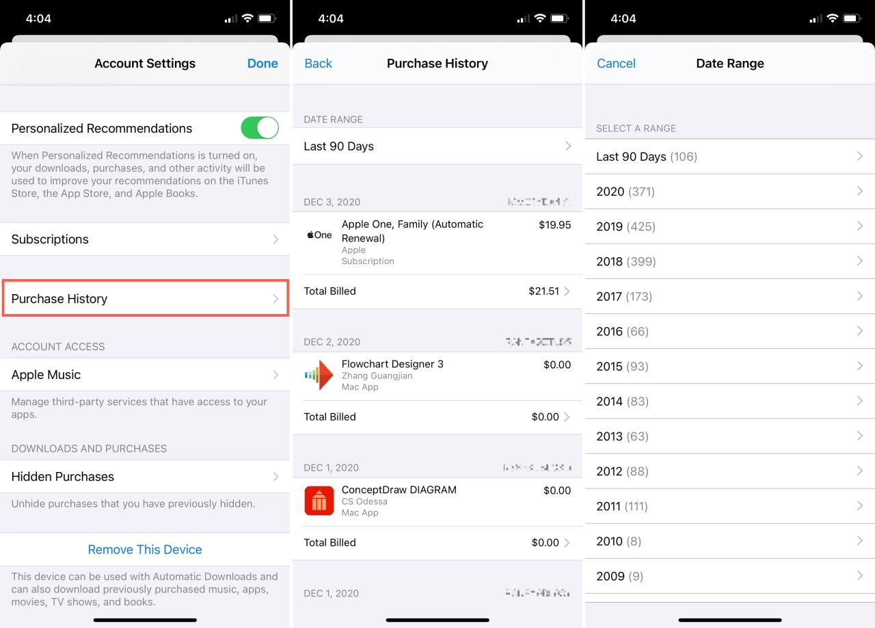Select the 2015 (93) date range
The height and width of the screenshot is (628, 875).
click(x=729, y=366)
